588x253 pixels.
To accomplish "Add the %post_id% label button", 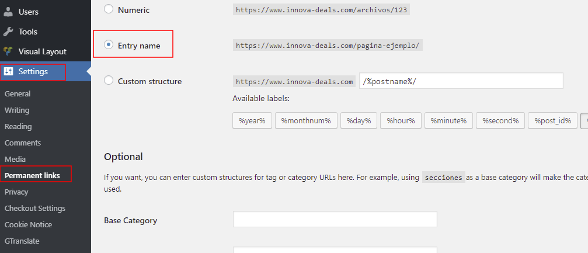I will (x=553, y=120).
